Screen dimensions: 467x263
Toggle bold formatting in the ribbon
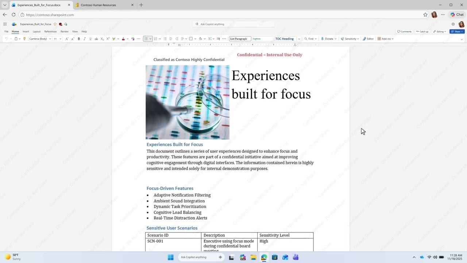pos(79,39)
